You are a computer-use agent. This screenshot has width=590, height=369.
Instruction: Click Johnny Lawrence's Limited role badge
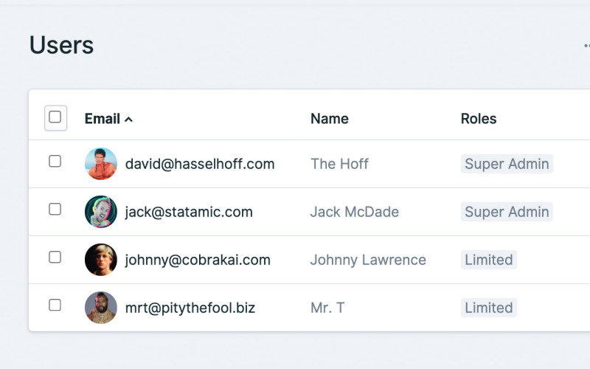(x=488, y=260)
